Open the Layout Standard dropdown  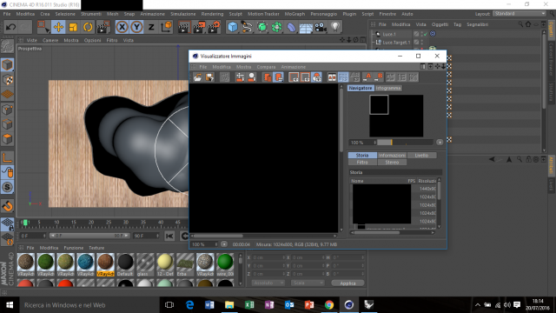click(x=520, y=14)
